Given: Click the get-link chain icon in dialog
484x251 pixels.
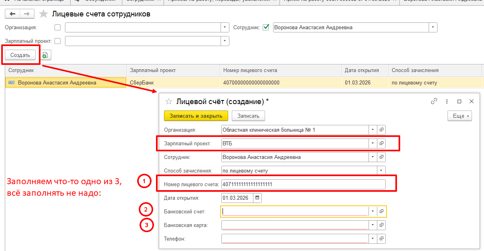Looking at the screenshot, I should pos(434,101).
